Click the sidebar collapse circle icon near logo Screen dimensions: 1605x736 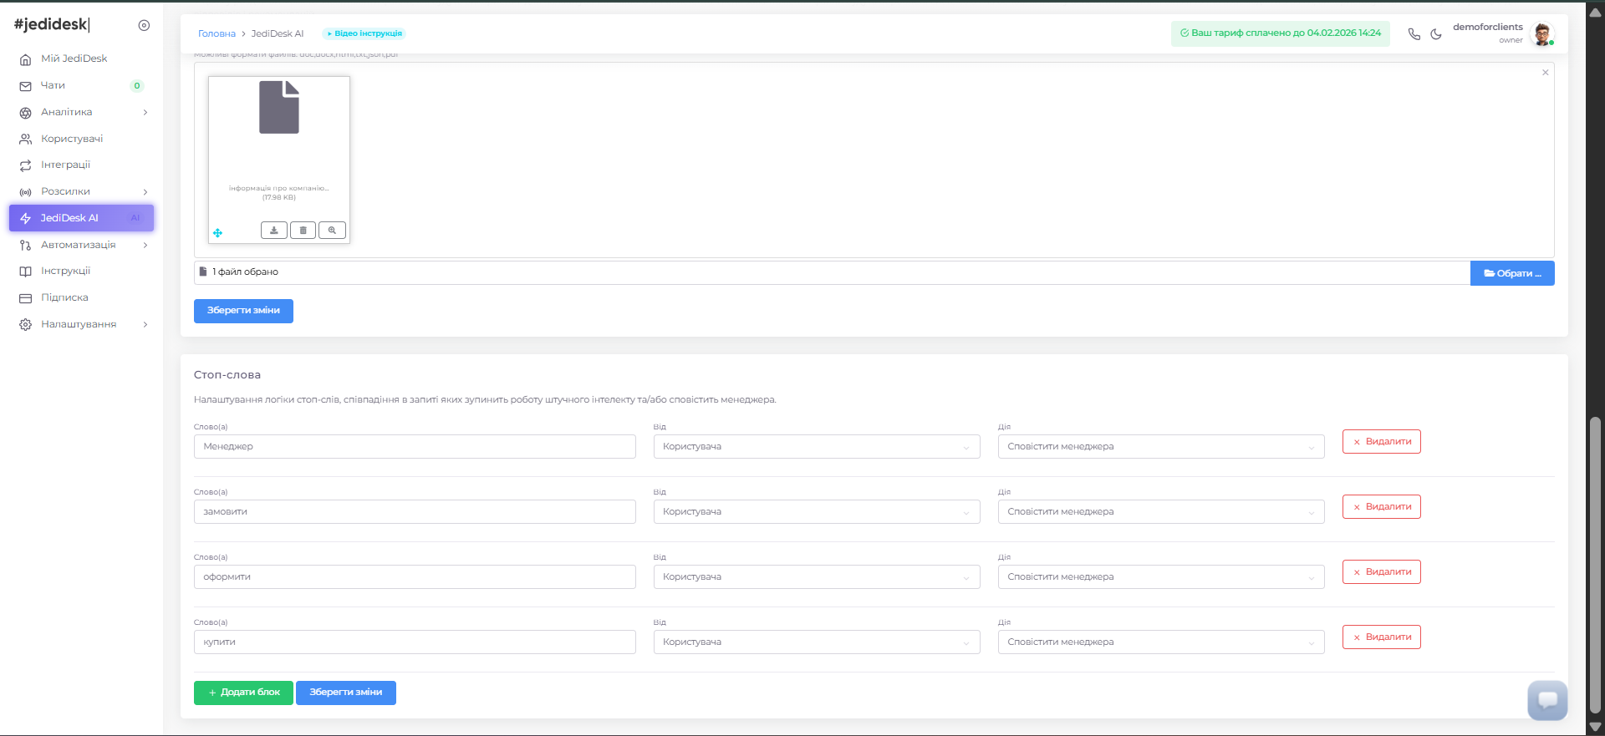[144, 26]
